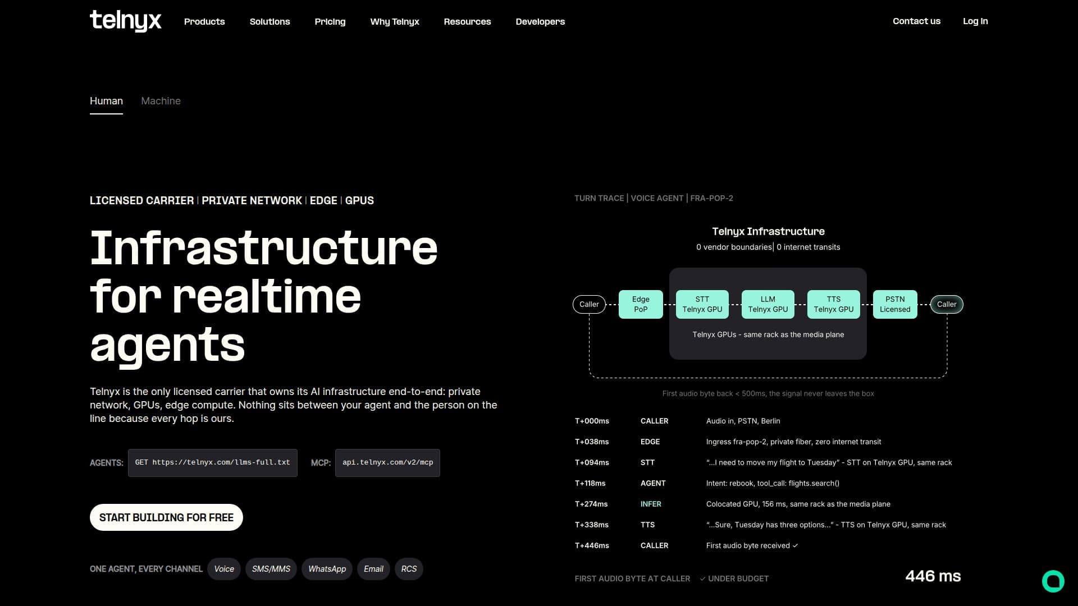The width and height of the screenshot is (1078, 606).
Task: Click the 446 ms total latency value
Action: (933, 576)
